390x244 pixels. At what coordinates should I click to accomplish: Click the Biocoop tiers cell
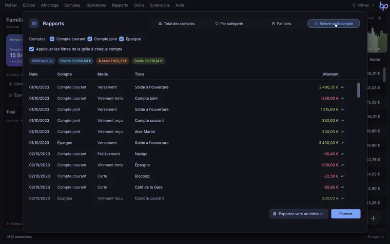(142, 176)
